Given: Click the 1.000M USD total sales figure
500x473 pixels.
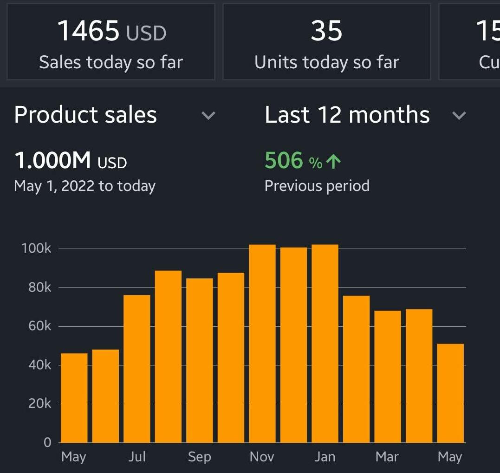Looking at the screenshot, I should pos(71,161).
